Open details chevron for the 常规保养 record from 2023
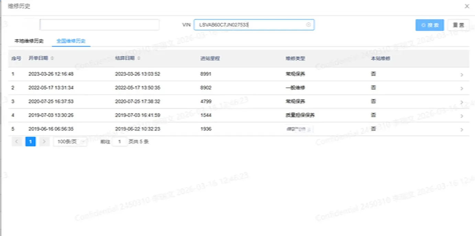The image size is (475, 236). [x=462, y=74]
